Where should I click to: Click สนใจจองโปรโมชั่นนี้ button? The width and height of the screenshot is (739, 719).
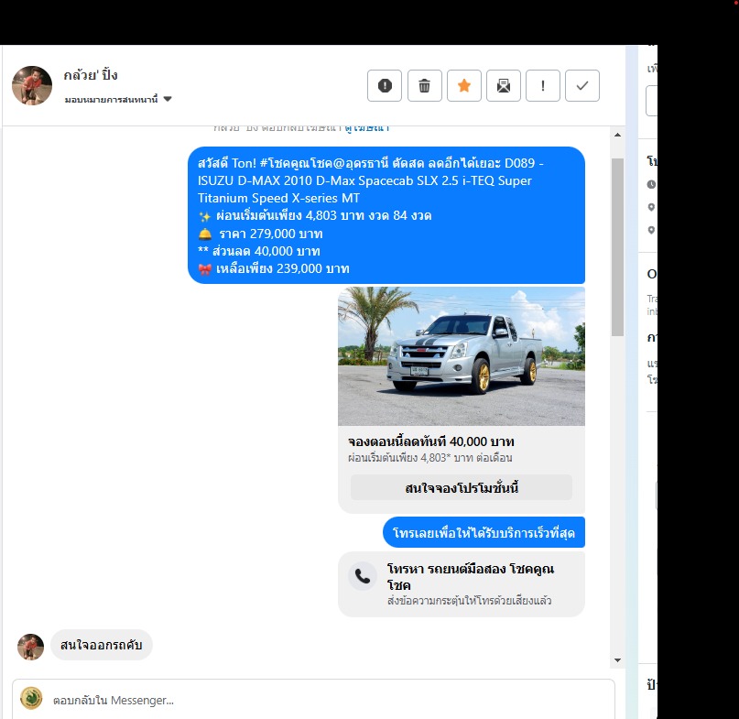click(x=462, y=487)
